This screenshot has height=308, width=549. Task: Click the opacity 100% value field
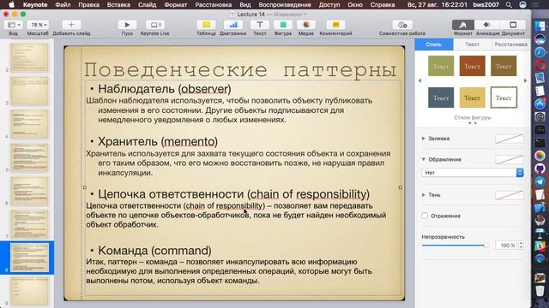click(x=506, y=246)
